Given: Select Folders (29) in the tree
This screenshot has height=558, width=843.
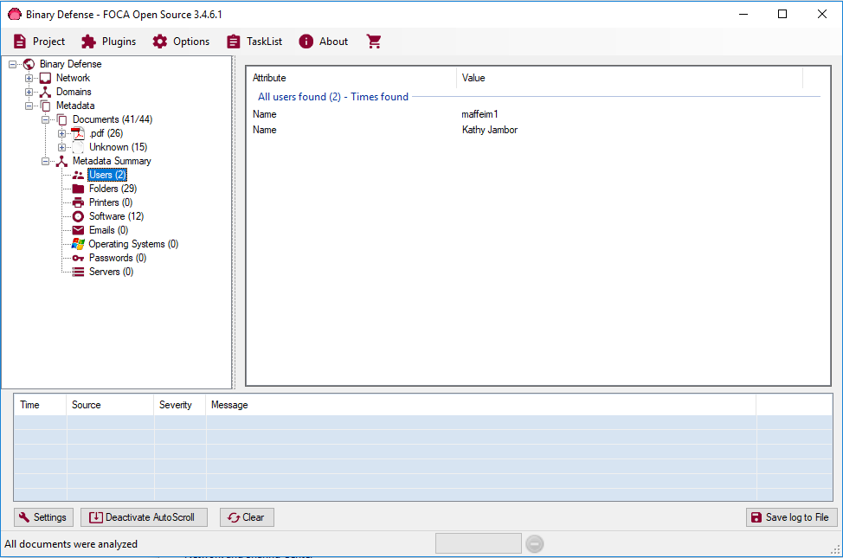Looking at the screenshot, I should (x=113, y=189).
